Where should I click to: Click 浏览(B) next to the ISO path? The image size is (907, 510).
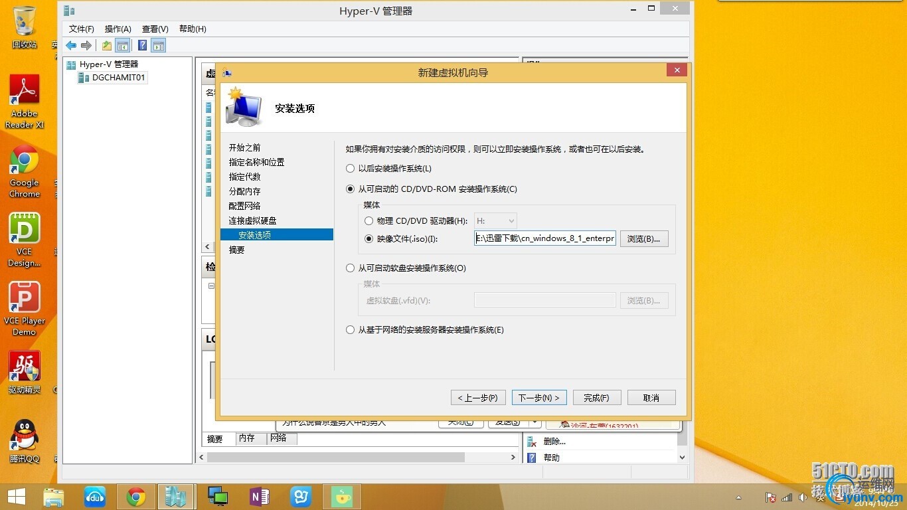coord(644,238)
